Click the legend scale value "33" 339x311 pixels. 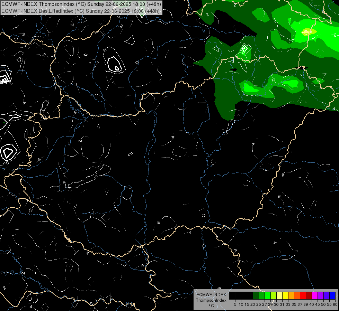click(288, 304)
